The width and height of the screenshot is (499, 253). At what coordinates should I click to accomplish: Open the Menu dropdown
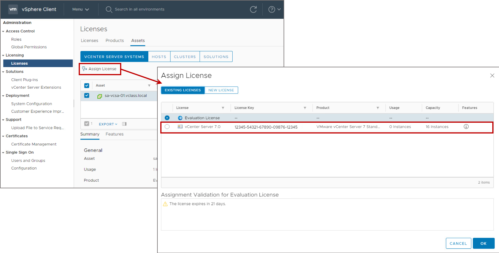[x=80, y=9]
